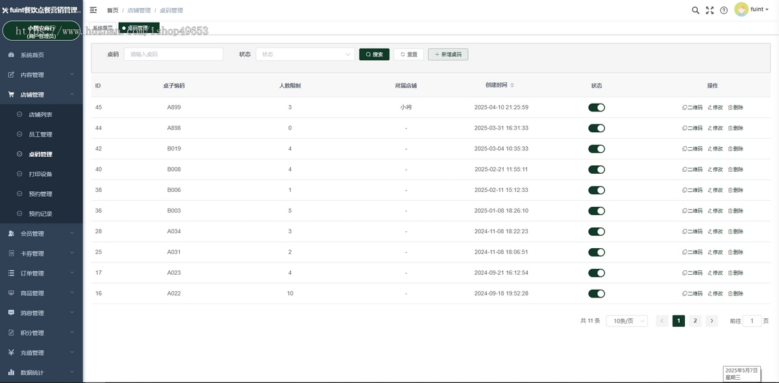Toggle status switch for table A898
Viewport: 779px width, 383px height.
597,128
